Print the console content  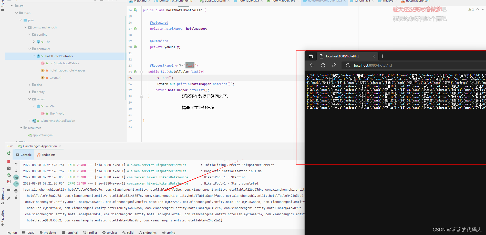[16, 190]
